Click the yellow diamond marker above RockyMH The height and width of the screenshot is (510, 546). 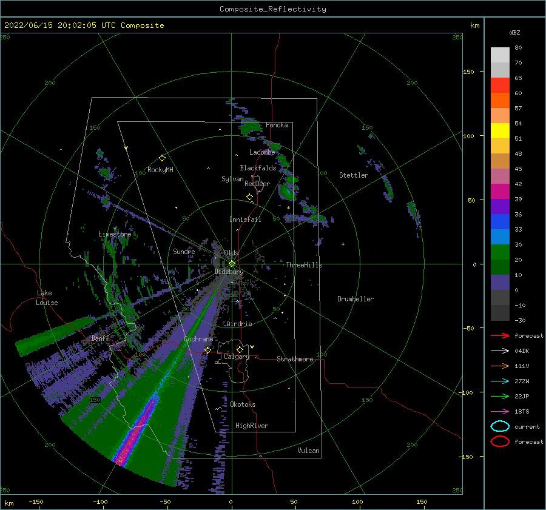[162, 158]
